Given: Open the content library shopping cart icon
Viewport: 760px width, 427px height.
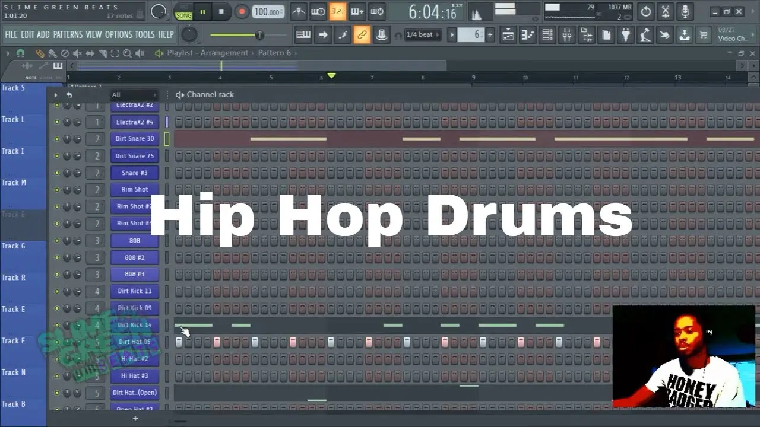Looking at the screenshot, I should click(704, 35).
